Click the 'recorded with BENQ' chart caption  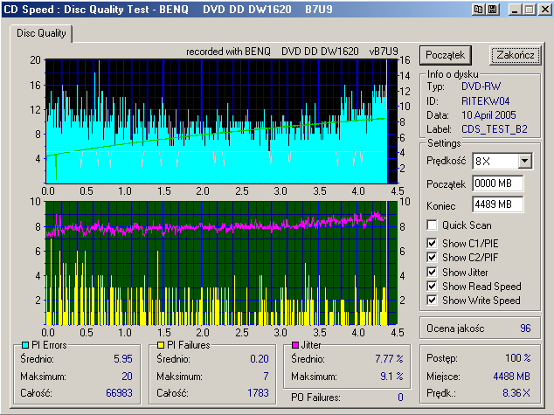292,52
